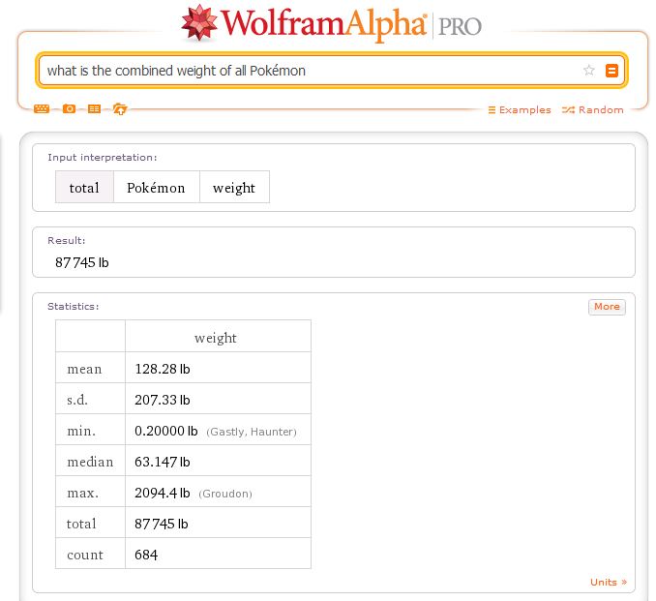Click the 'min.' row label
The height and width of the screenshot is (601, 656).
coord(81,431)
